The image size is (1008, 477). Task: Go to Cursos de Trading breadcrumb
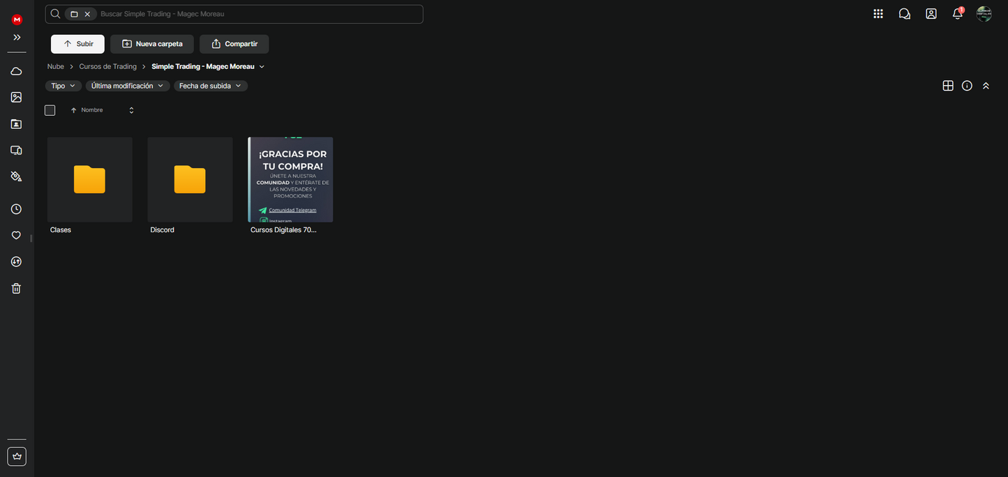coord(107,67)
